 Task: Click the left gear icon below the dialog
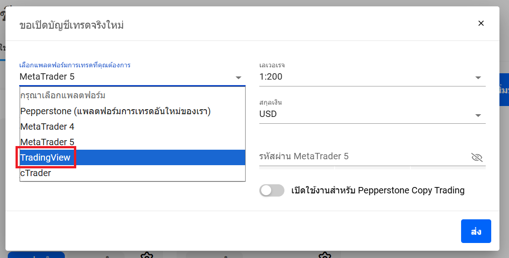click(x=146, y=255)
